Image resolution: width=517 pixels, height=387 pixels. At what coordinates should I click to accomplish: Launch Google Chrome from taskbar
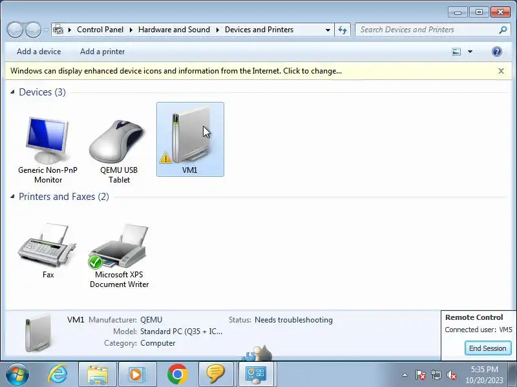pos(177,374)
